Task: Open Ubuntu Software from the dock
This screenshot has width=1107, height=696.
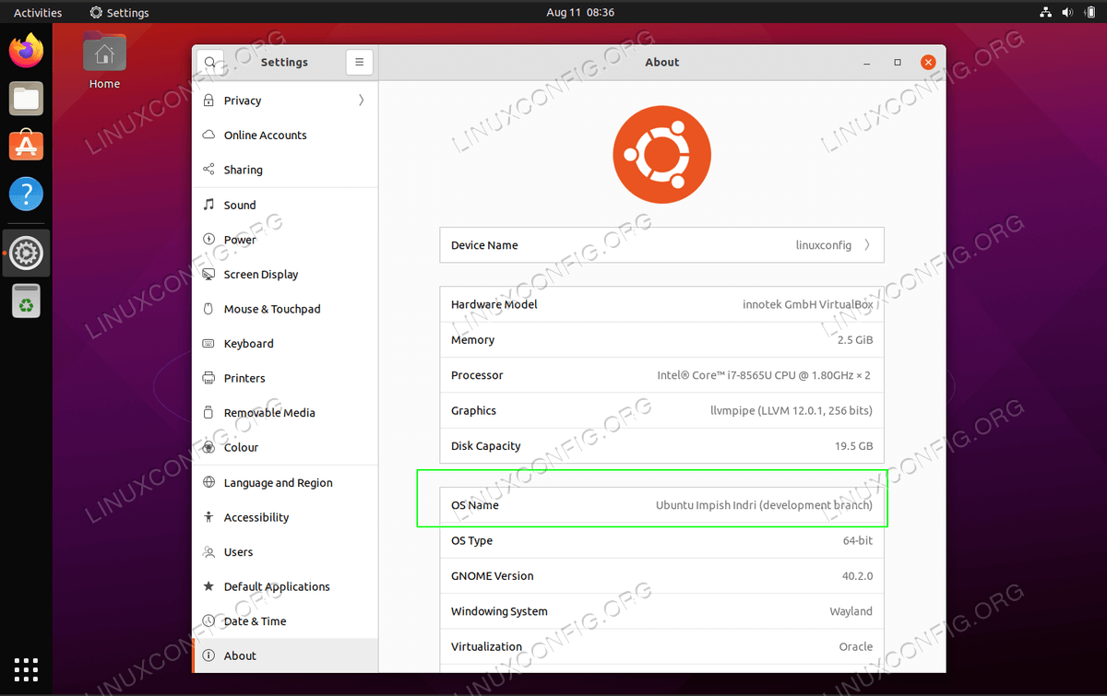Action: click(27, 146)
